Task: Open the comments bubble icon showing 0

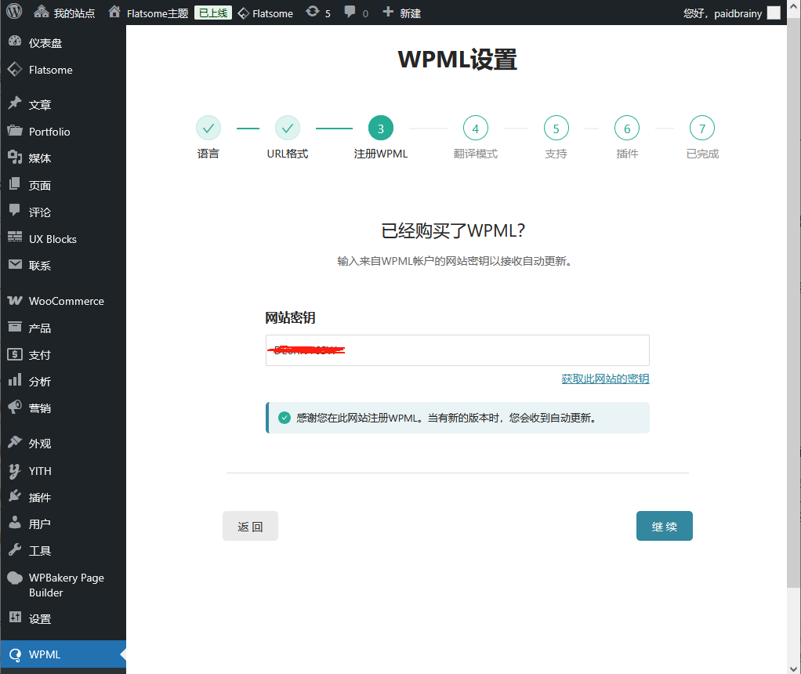Action: click(x=350, y=12)
